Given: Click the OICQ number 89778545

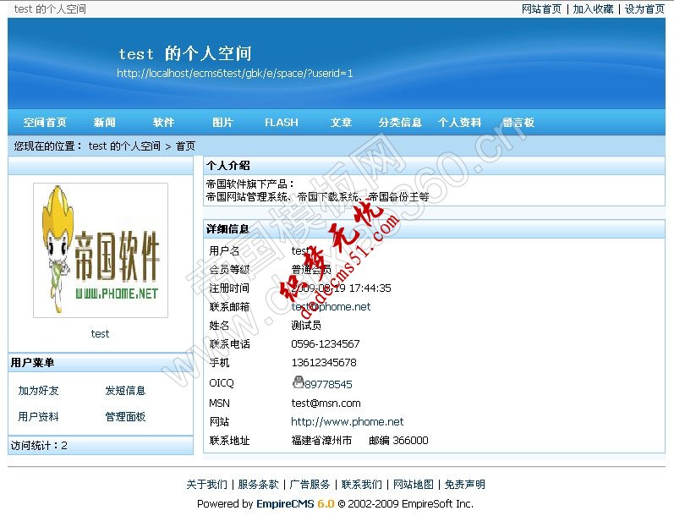Looking at the screenshot, I should pyautogui.click(x=328, y=384).
